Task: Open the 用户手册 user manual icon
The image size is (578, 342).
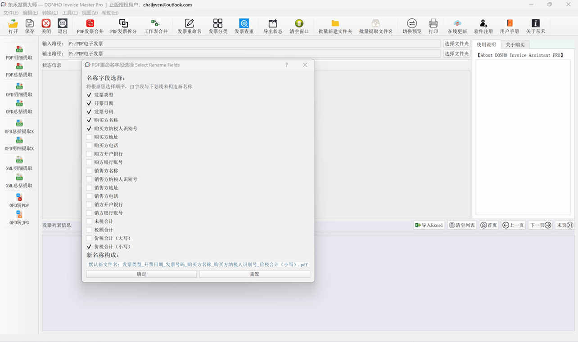Action: (x=510, y=27)
